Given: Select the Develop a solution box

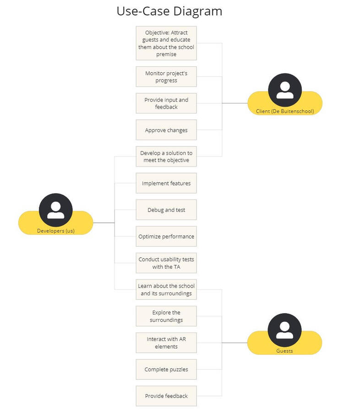Looking at the screenshot, I should [166, 157].
